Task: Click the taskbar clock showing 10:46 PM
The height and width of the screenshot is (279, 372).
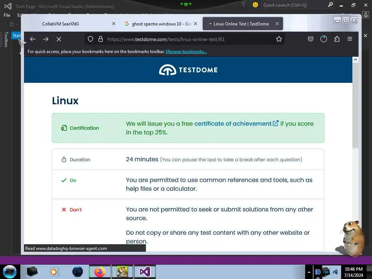Action: point(353,272)
